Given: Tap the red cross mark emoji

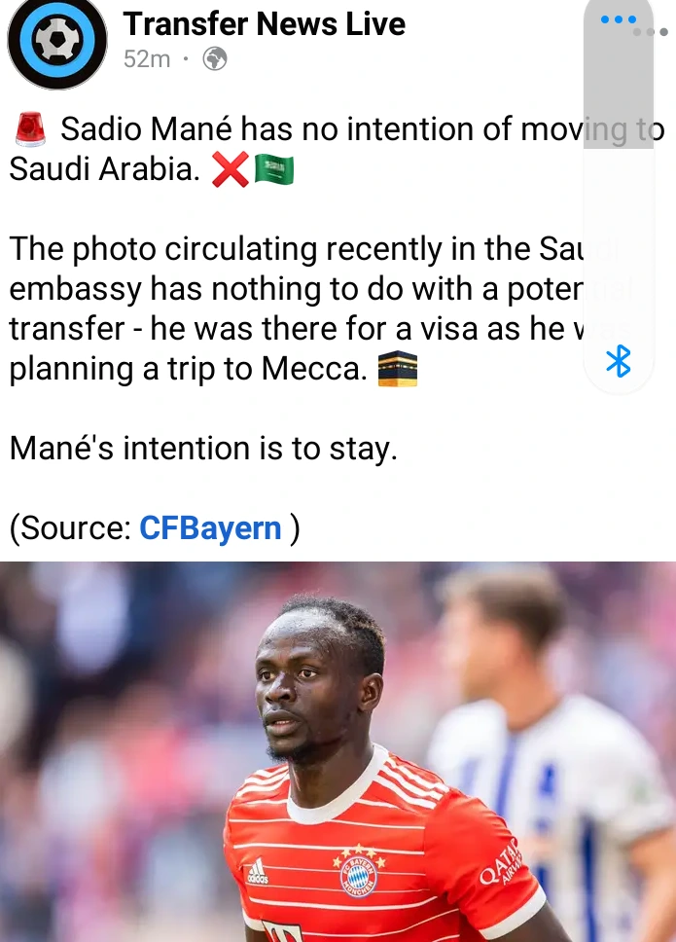Looking at the screenshot, I should pyautogui.click(x=230, y=170).
